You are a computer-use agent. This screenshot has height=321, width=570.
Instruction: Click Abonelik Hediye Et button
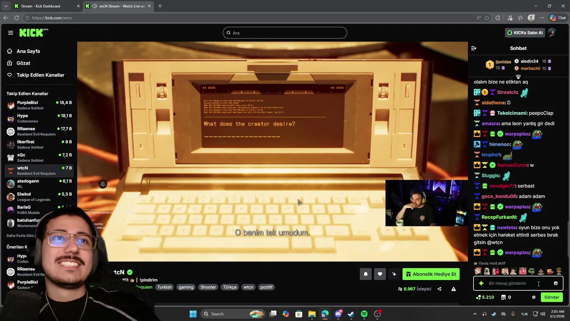click(x=431, y=274)
